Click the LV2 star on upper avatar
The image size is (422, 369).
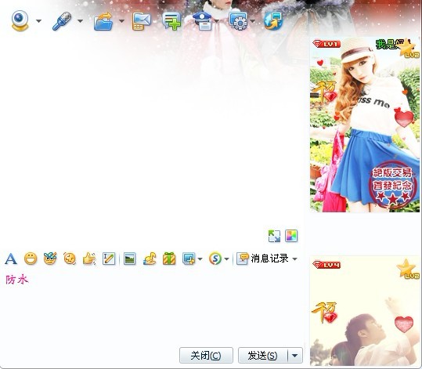click(408, 49)
